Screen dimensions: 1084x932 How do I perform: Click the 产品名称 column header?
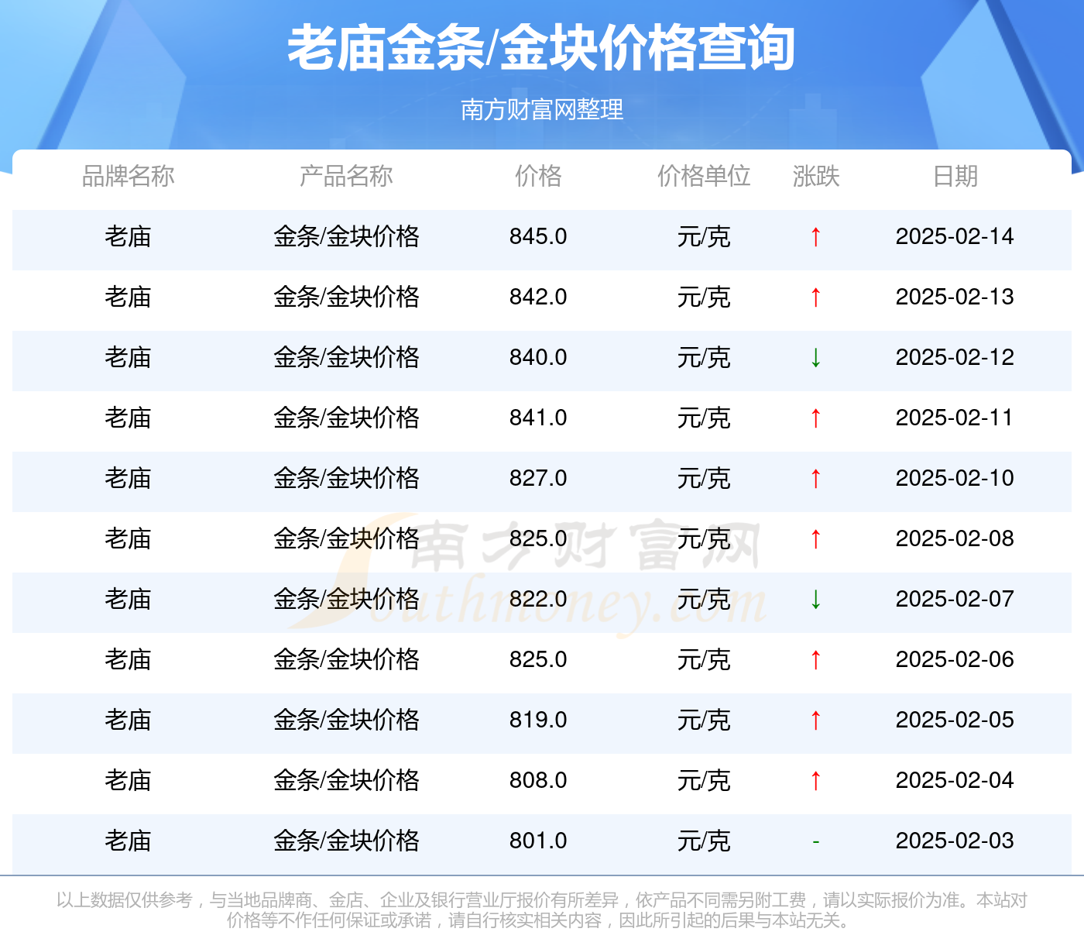(346, 176)
